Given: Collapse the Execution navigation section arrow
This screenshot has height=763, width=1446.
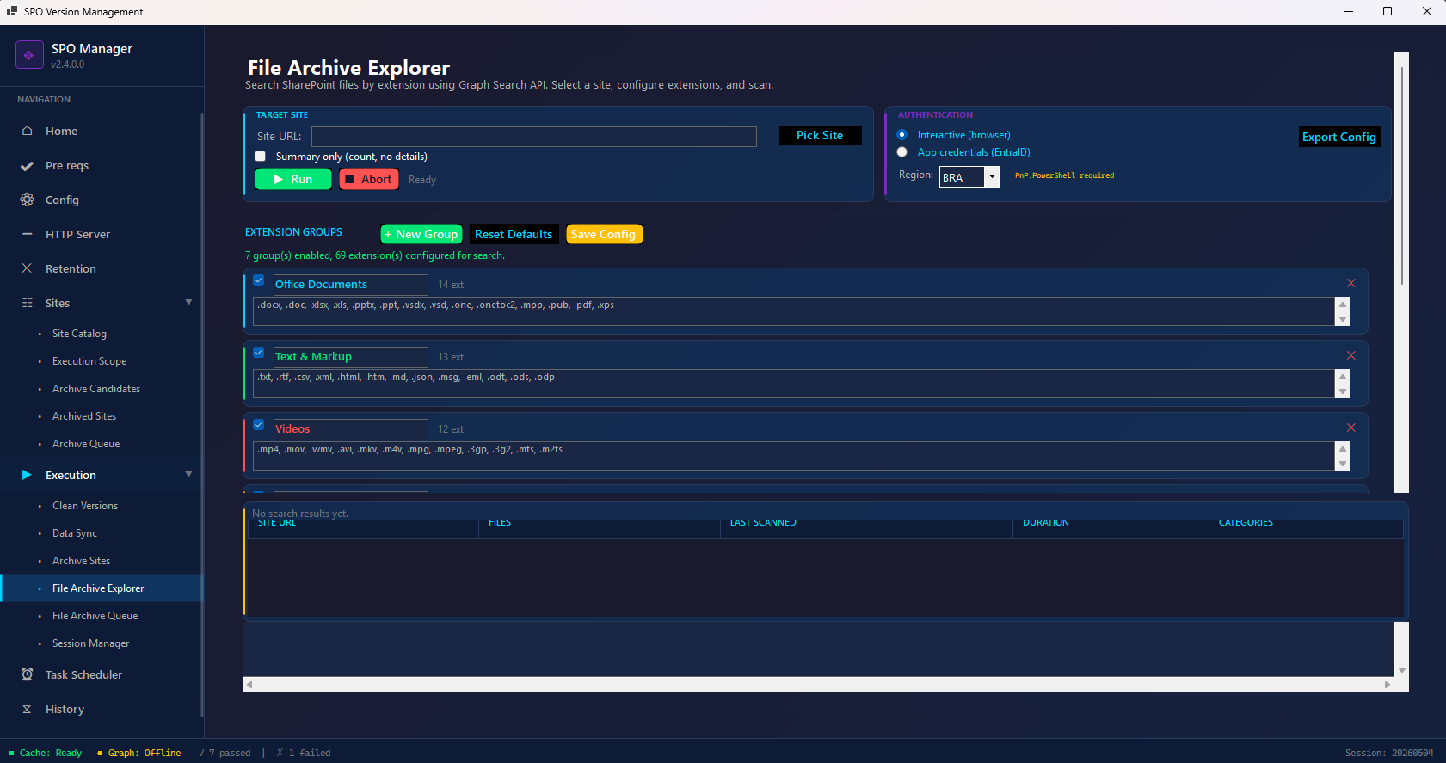Looking at the screenshot, I should [188, 475].
